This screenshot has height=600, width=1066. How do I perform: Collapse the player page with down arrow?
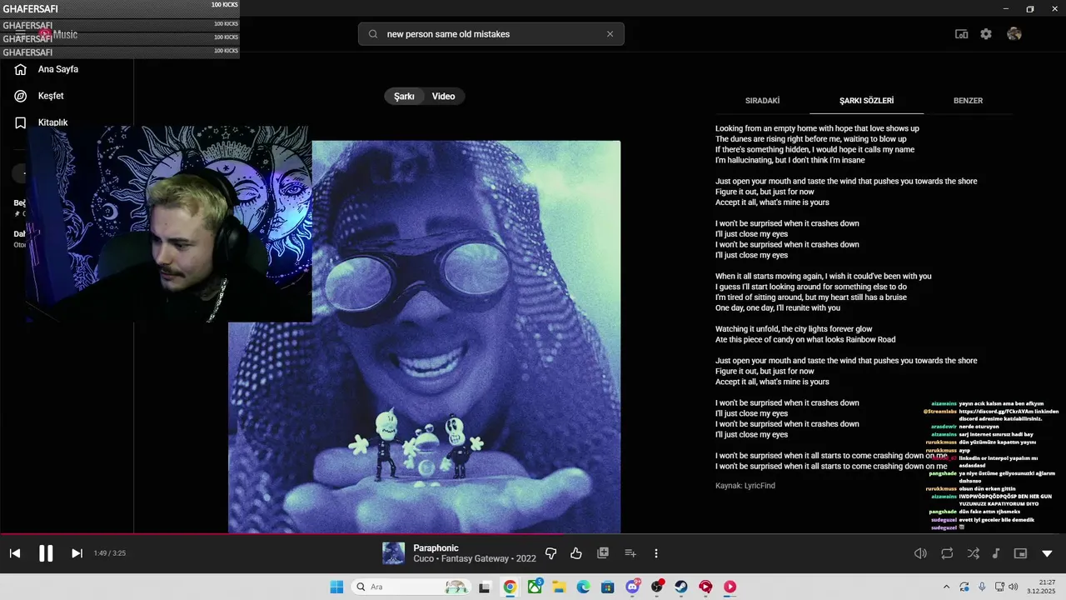[x=1047, y=553]
